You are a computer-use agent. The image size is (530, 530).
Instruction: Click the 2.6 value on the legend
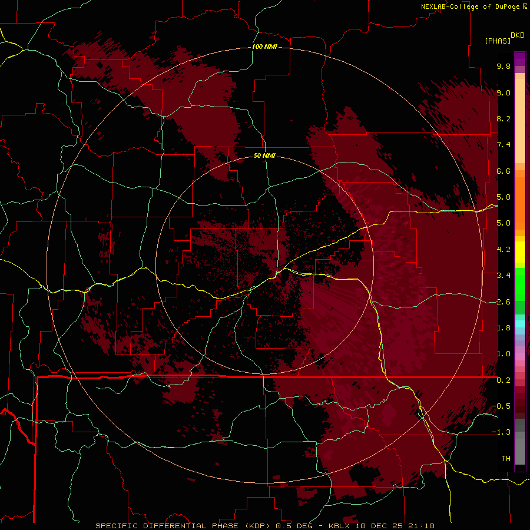pos(503,302)
